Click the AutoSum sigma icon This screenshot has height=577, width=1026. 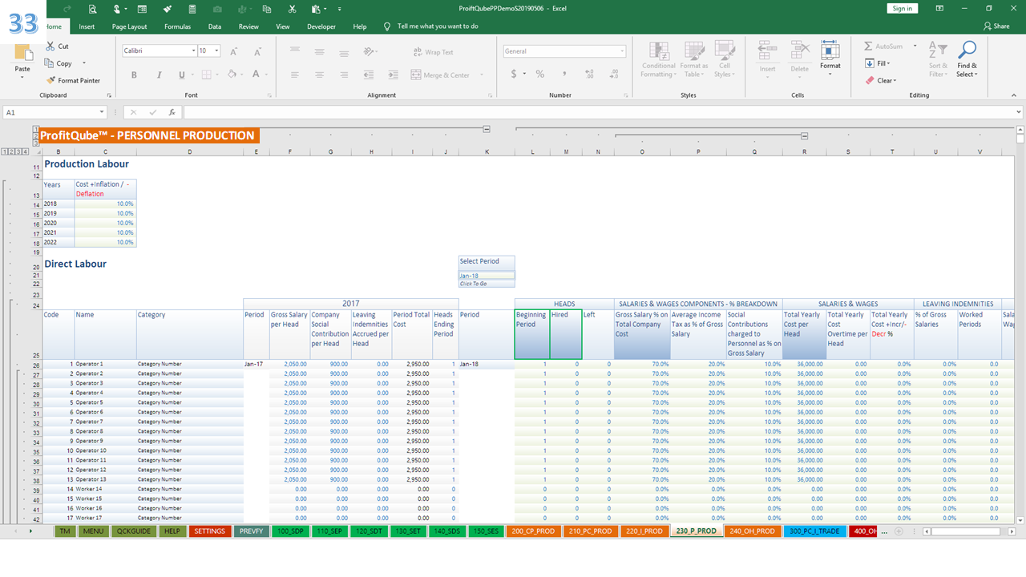(x=870, y=46)
